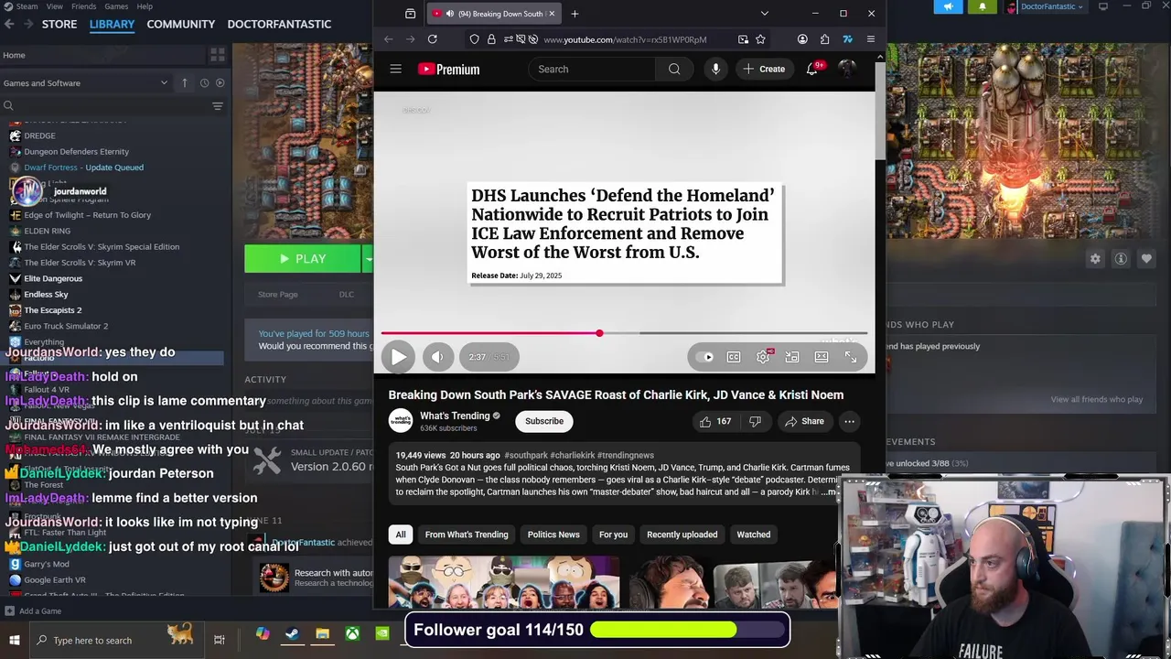Favorite the game with heart icon

1146,259
